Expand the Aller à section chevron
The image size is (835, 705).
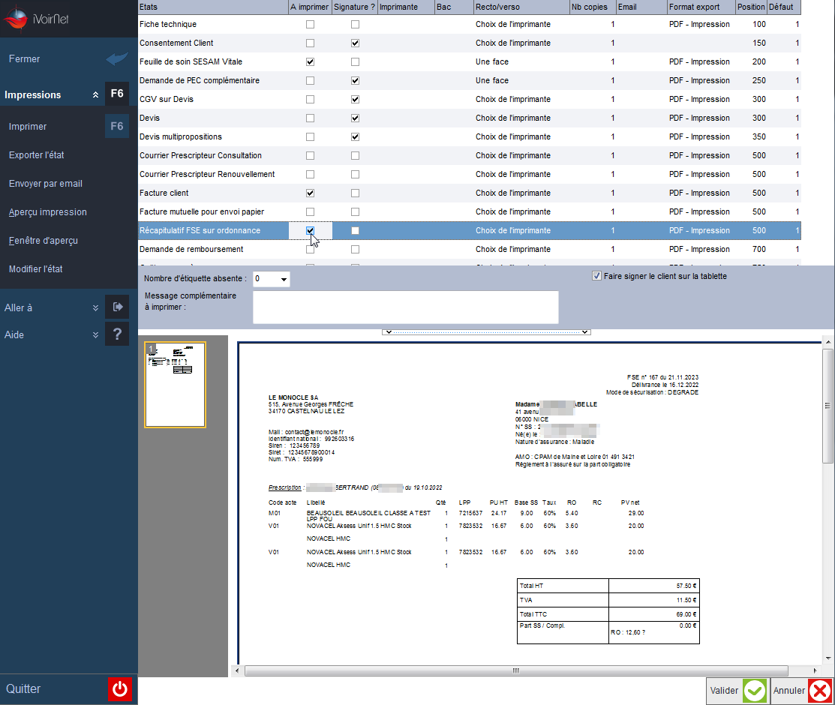pos(95,307)
